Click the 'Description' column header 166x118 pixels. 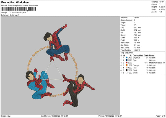(138, 55)
